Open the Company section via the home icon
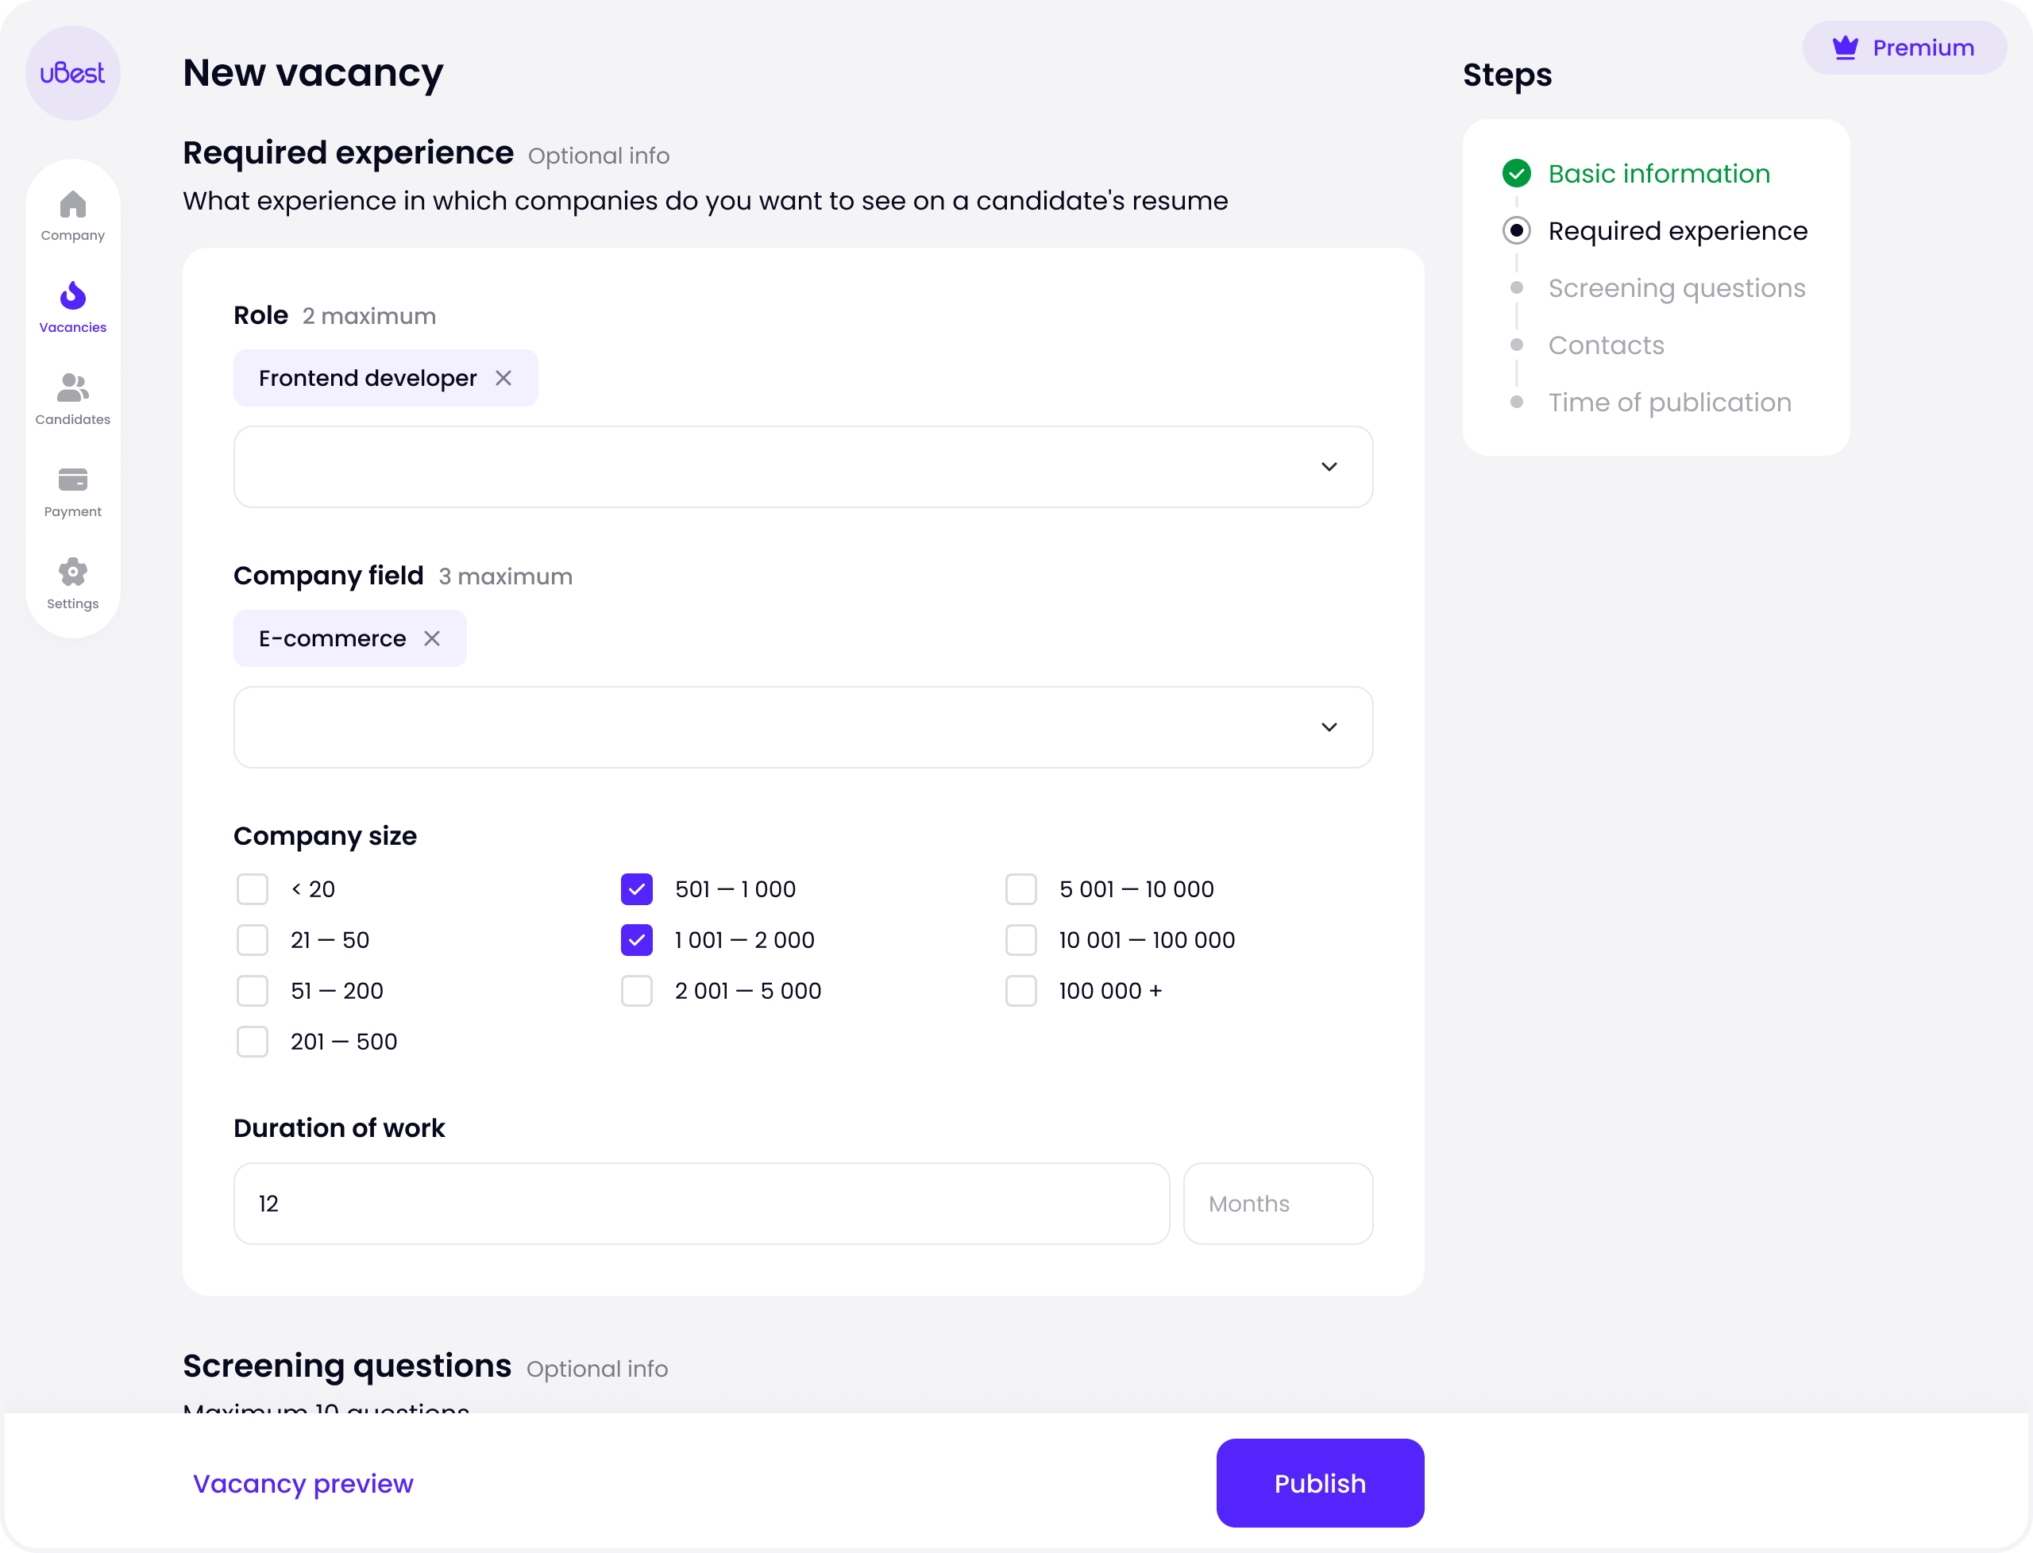2033x1553 pixels. click(72, 205)
